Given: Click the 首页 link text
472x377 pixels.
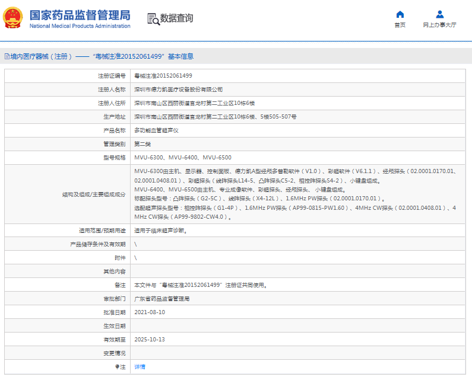Looking at the screenshot, I should point(400,25).
